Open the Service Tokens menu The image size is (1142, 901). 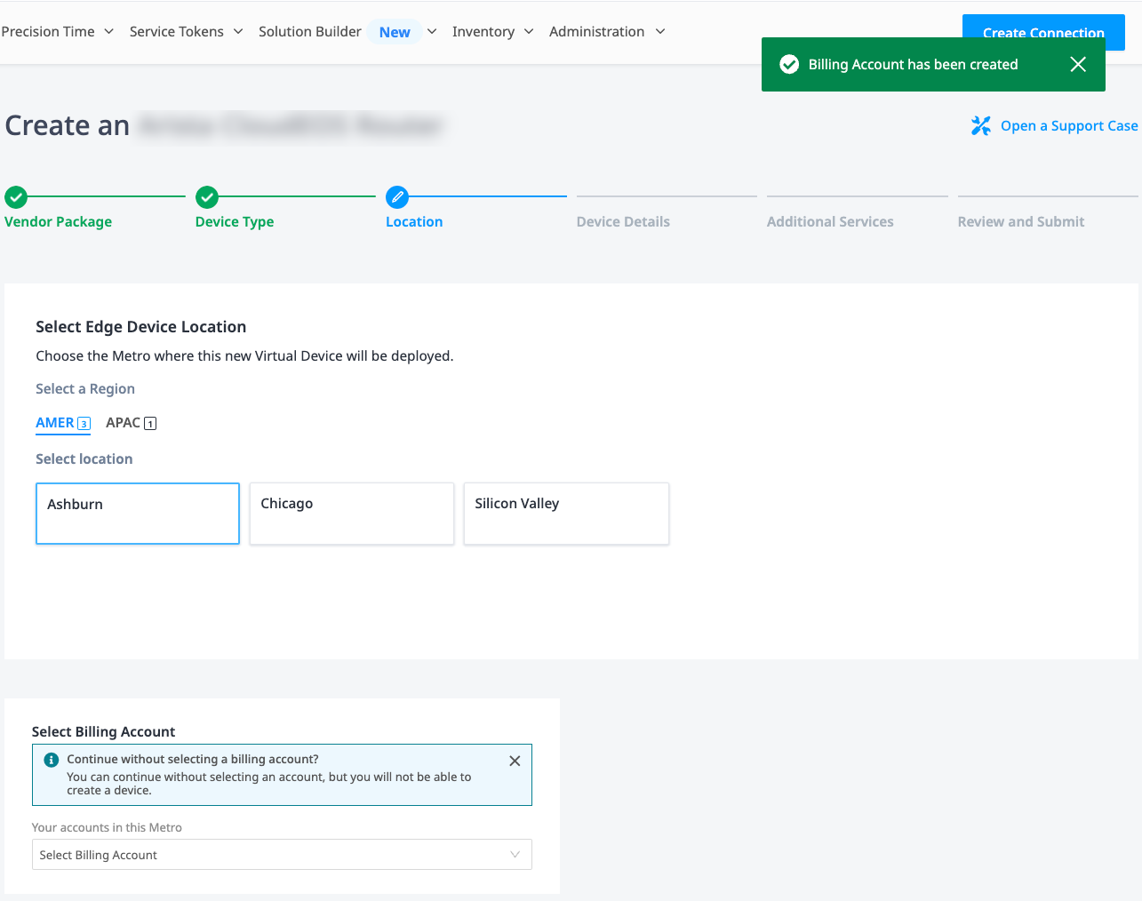pos(177,31)
